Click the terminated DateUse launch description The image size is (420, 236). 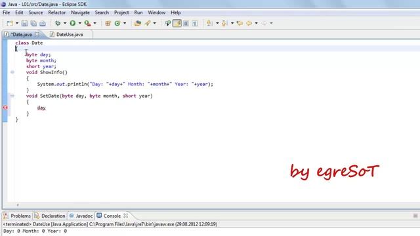(x=110, y=224)
